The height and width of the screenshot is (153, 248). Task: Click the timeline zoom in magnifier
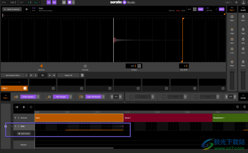[244, 107]
